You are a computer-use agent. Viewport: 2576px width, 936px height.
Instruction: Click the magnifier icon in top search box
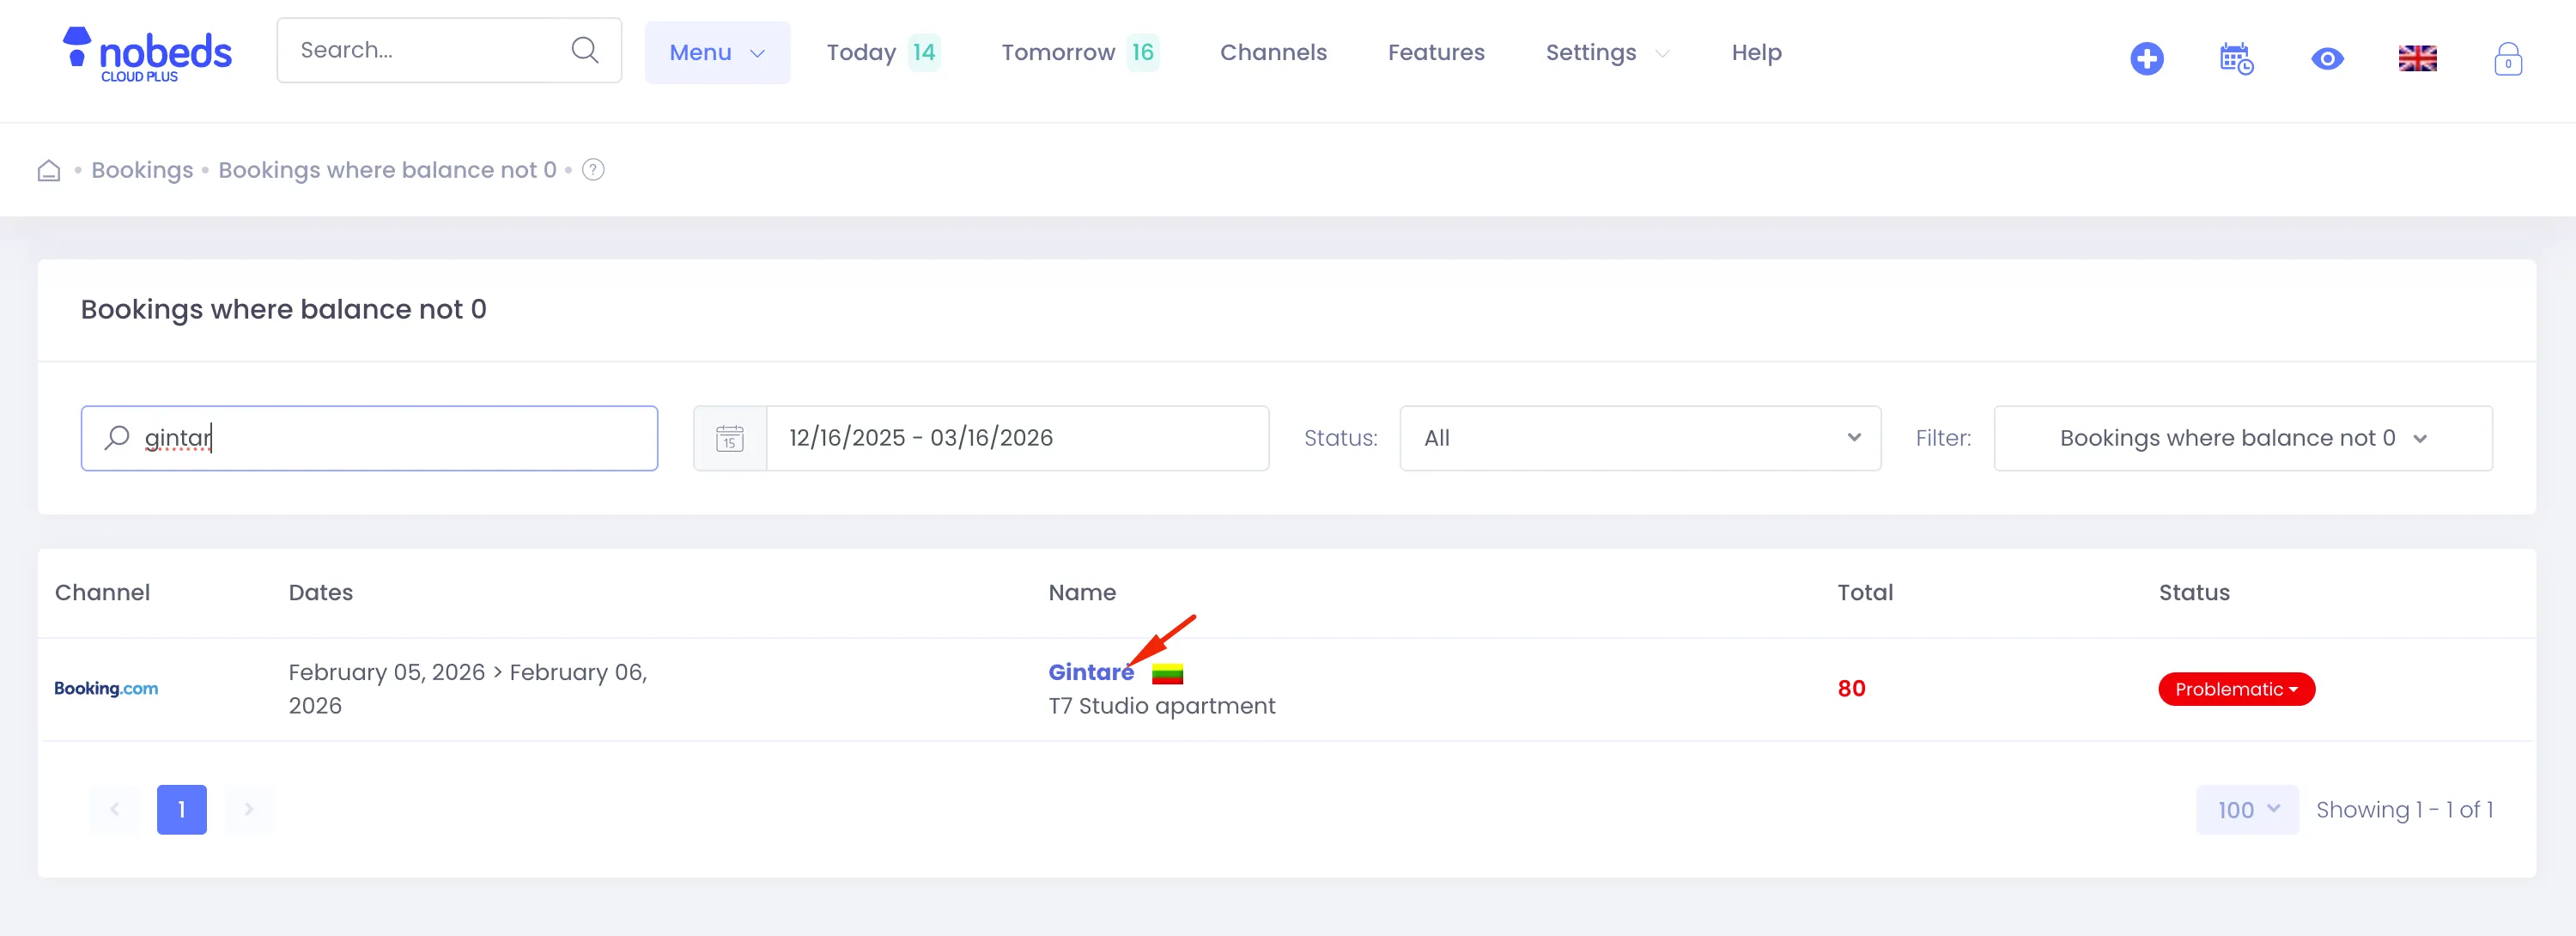pyautogui.click(x=585, y=50)
